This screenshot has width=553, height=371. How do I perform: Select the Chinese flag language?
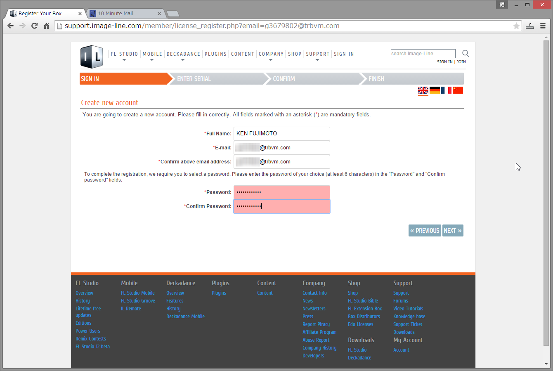458,90
